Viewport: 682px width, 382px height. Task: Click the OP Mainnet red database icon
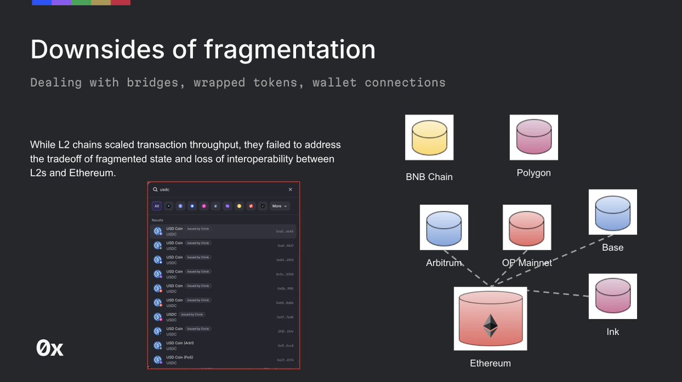pos(527,228)
